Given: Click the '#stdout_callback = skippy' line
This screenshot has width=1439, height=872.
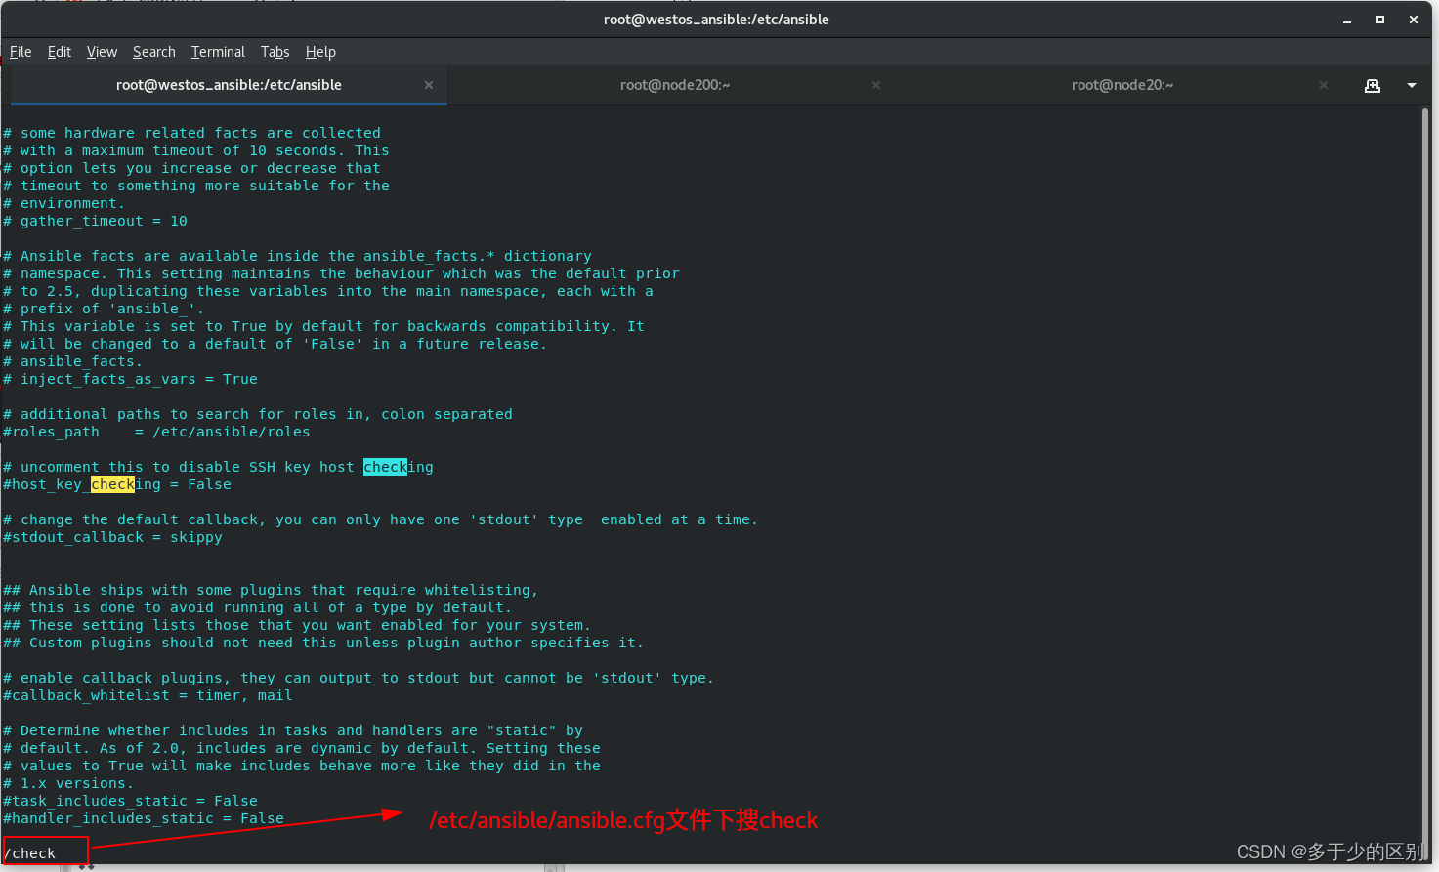Looking at the screenshot, I should [x=112, y=537].
